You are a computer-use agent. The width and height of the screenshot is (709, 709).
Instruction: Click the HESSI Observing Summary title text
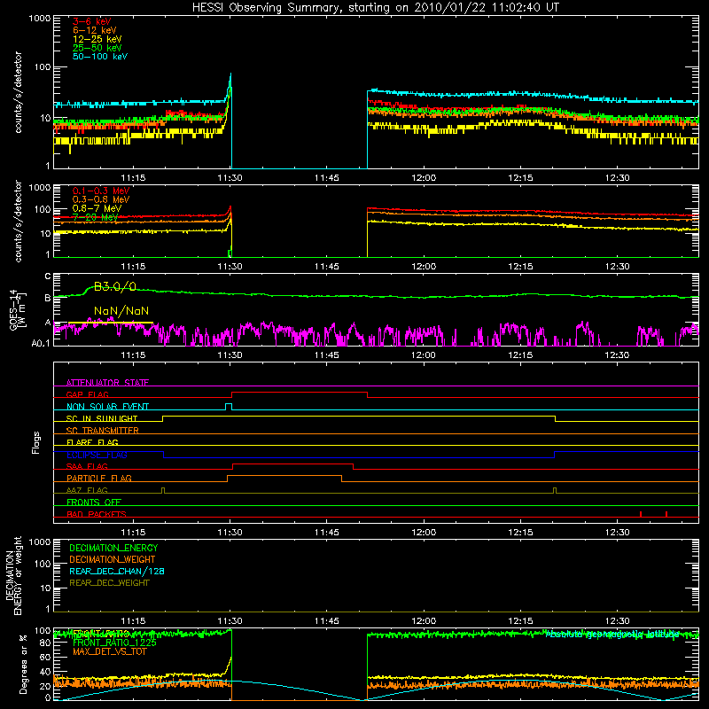pos(376,8)
